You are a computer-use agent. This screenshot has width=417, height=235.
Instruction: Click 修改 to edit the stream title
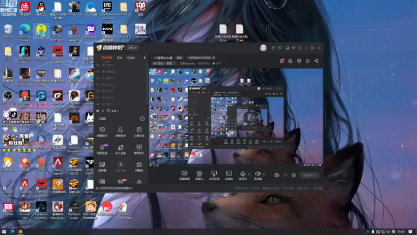pyautogui.click(x=179, y=57)
